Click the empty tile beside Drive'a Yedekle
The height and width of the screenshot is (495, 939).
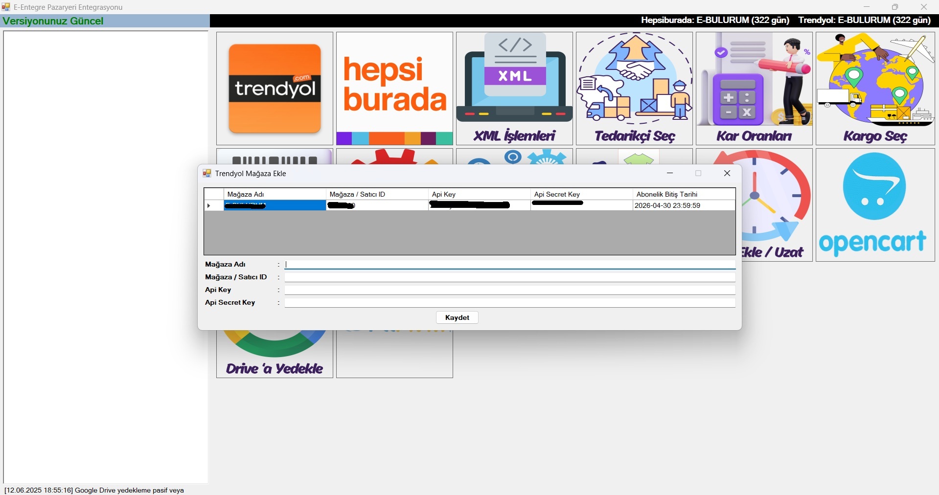(x=394, y=354)
